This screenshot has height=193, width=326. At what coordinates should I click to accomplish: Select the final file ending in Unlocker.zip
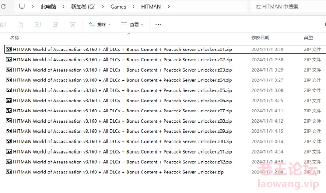click(x=119, y=172)
